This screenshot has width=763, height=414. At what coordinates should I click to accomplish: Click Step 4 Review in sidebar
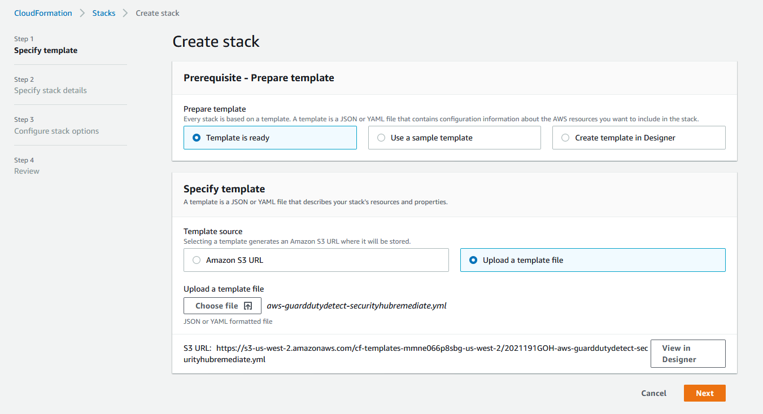coord(27,166)
